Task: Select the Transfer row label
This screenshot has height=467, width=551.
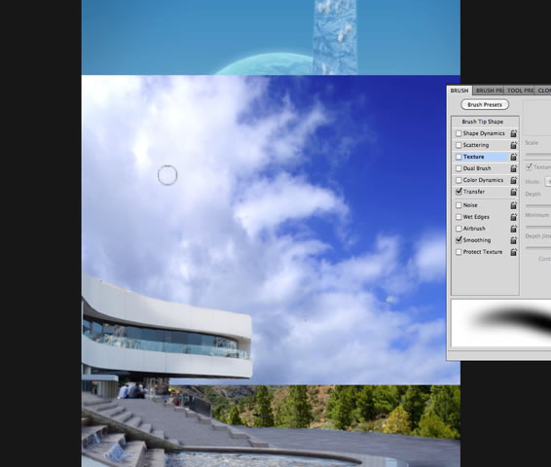Action: click(x=474, y=192)
